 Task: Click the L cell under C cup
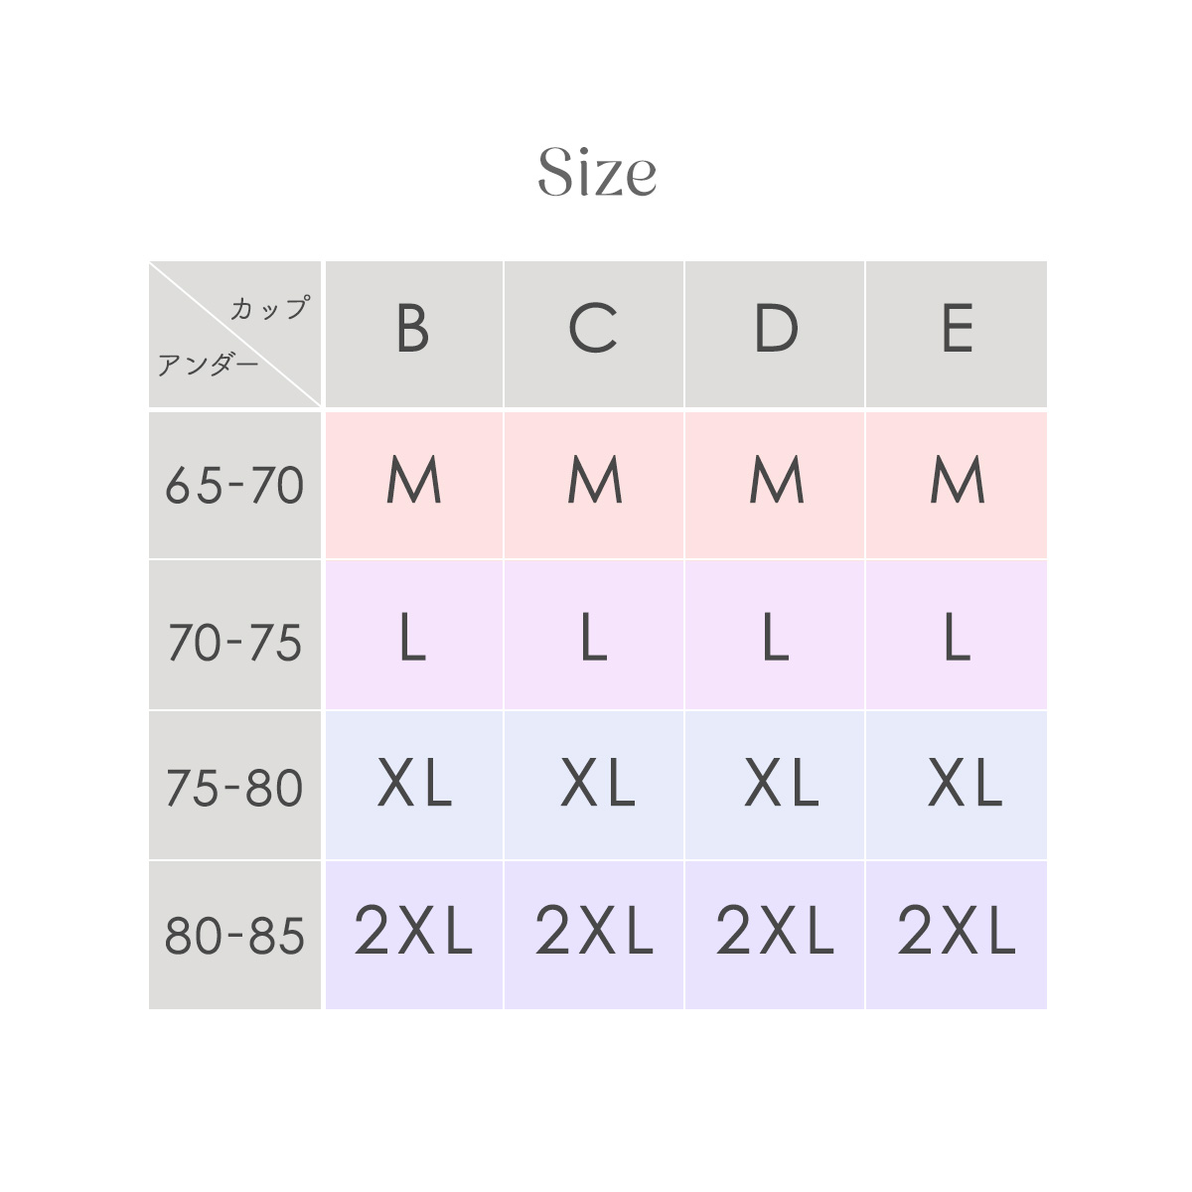(x=594, y=636)
